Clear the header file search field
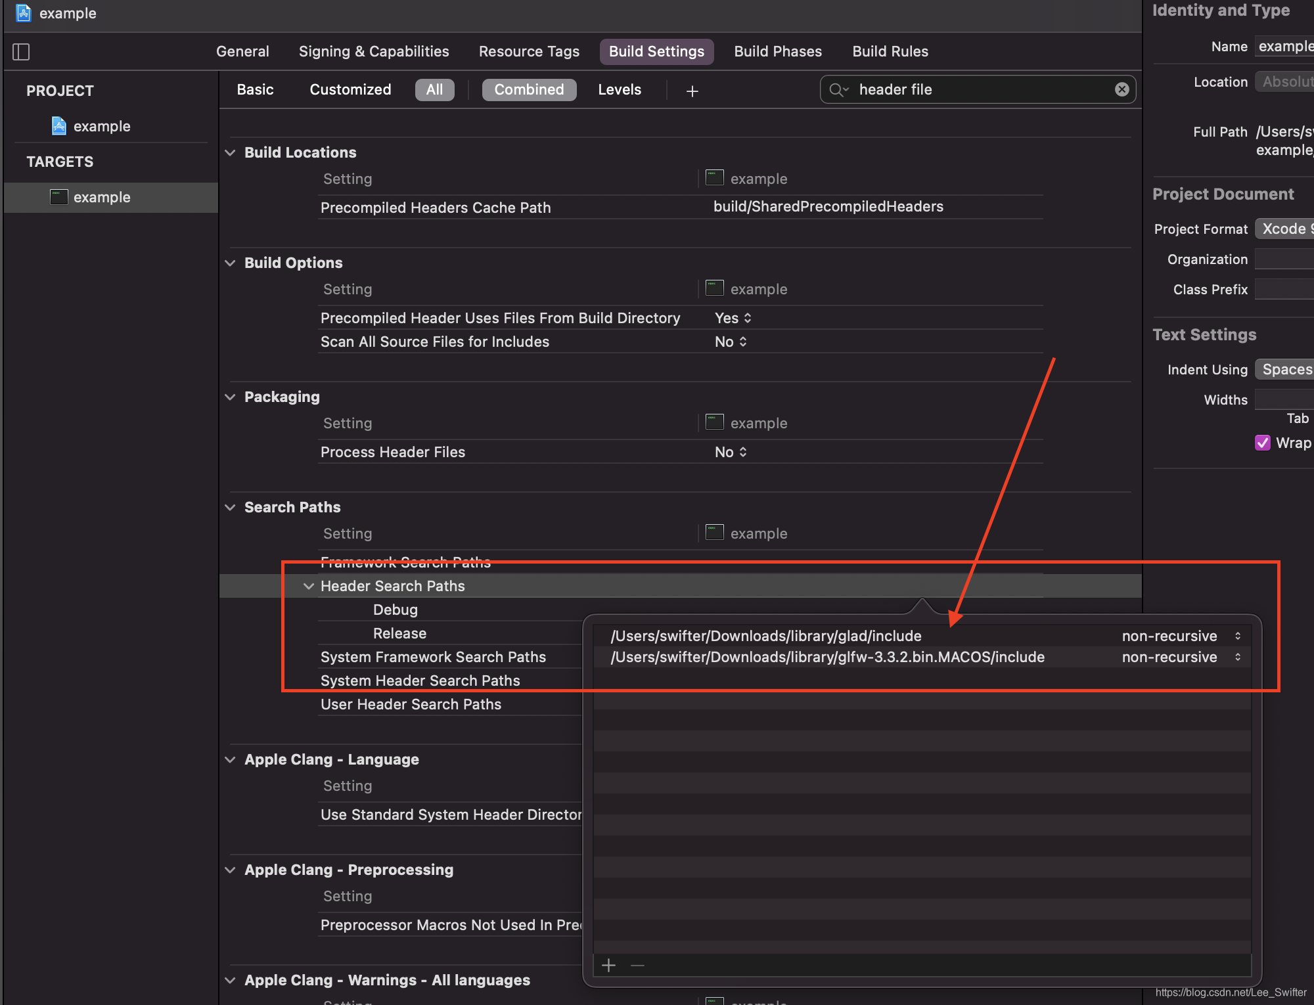The width and height of the screenshot is (1314, 1005). coord(1121,89)
